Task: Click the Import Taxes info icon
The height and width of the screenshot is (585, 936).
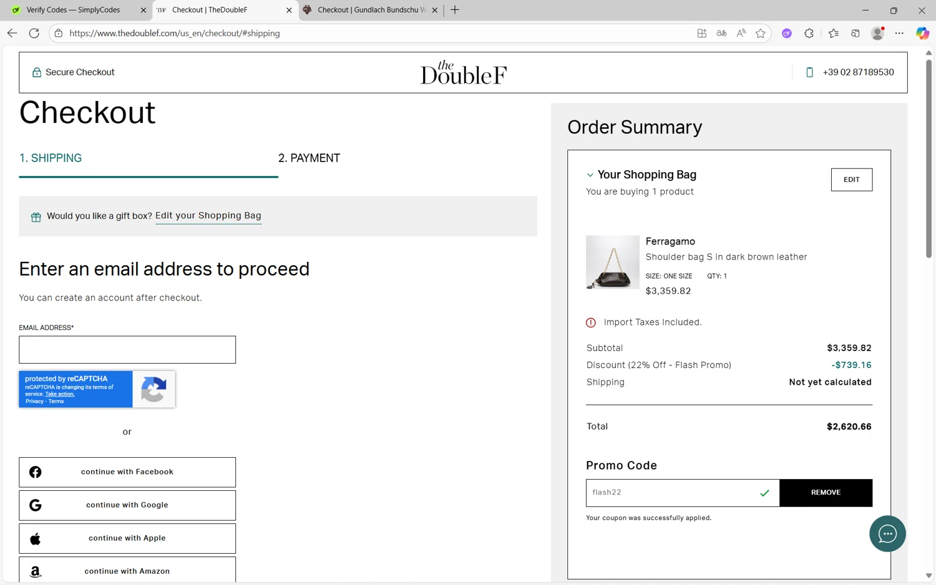Action: click(x=591, y=322)
